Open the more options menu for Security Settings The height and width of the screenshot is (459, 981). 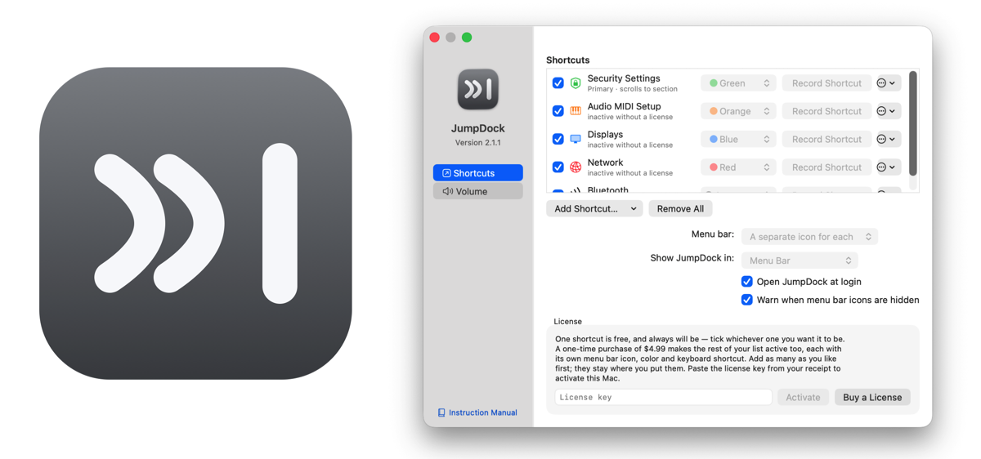[888, 83]
